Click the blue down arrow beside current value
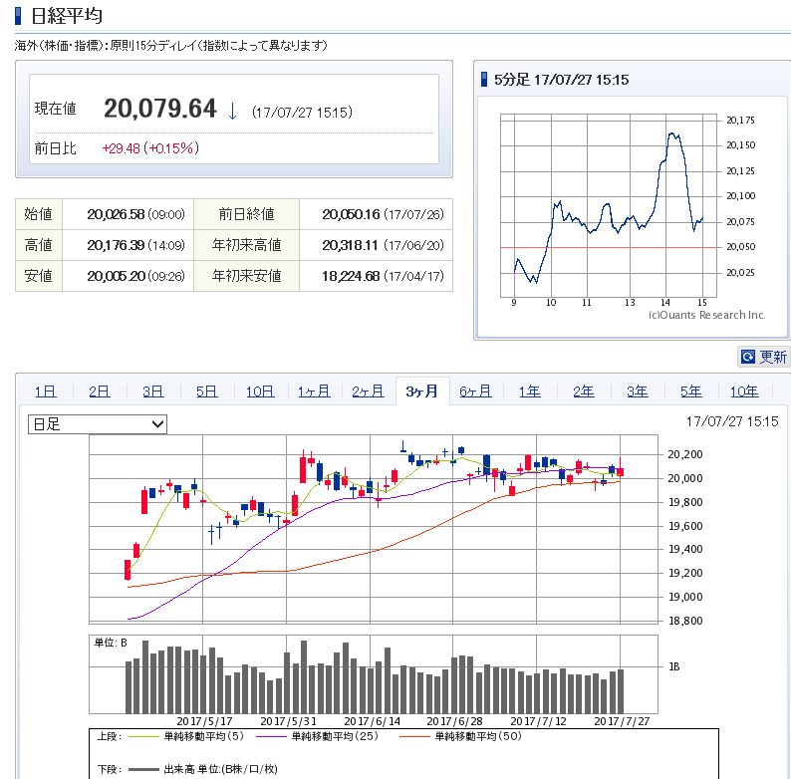Viewport: 791px width, 779px height. 232,111
